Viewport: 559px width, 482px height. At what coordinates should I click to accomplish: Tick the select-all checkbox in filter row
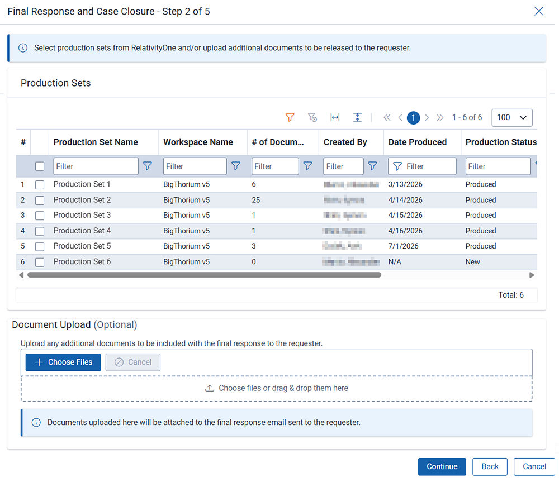(40, 166)
